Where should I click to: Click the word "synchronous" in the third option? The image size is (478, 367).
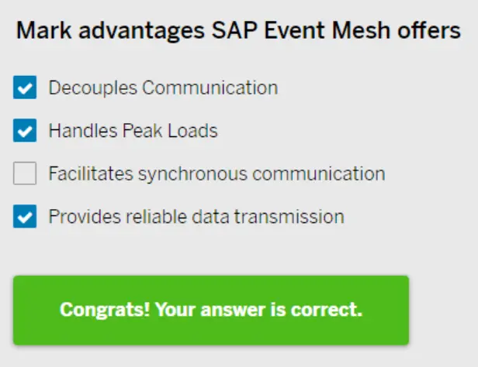coord(186,174)
